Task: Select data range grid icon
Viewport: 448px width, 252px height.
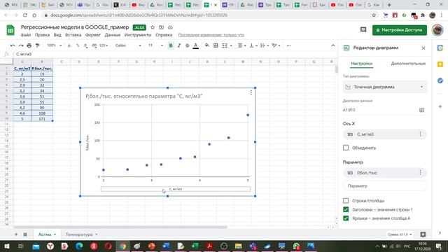Action: [x=421, y=110]
